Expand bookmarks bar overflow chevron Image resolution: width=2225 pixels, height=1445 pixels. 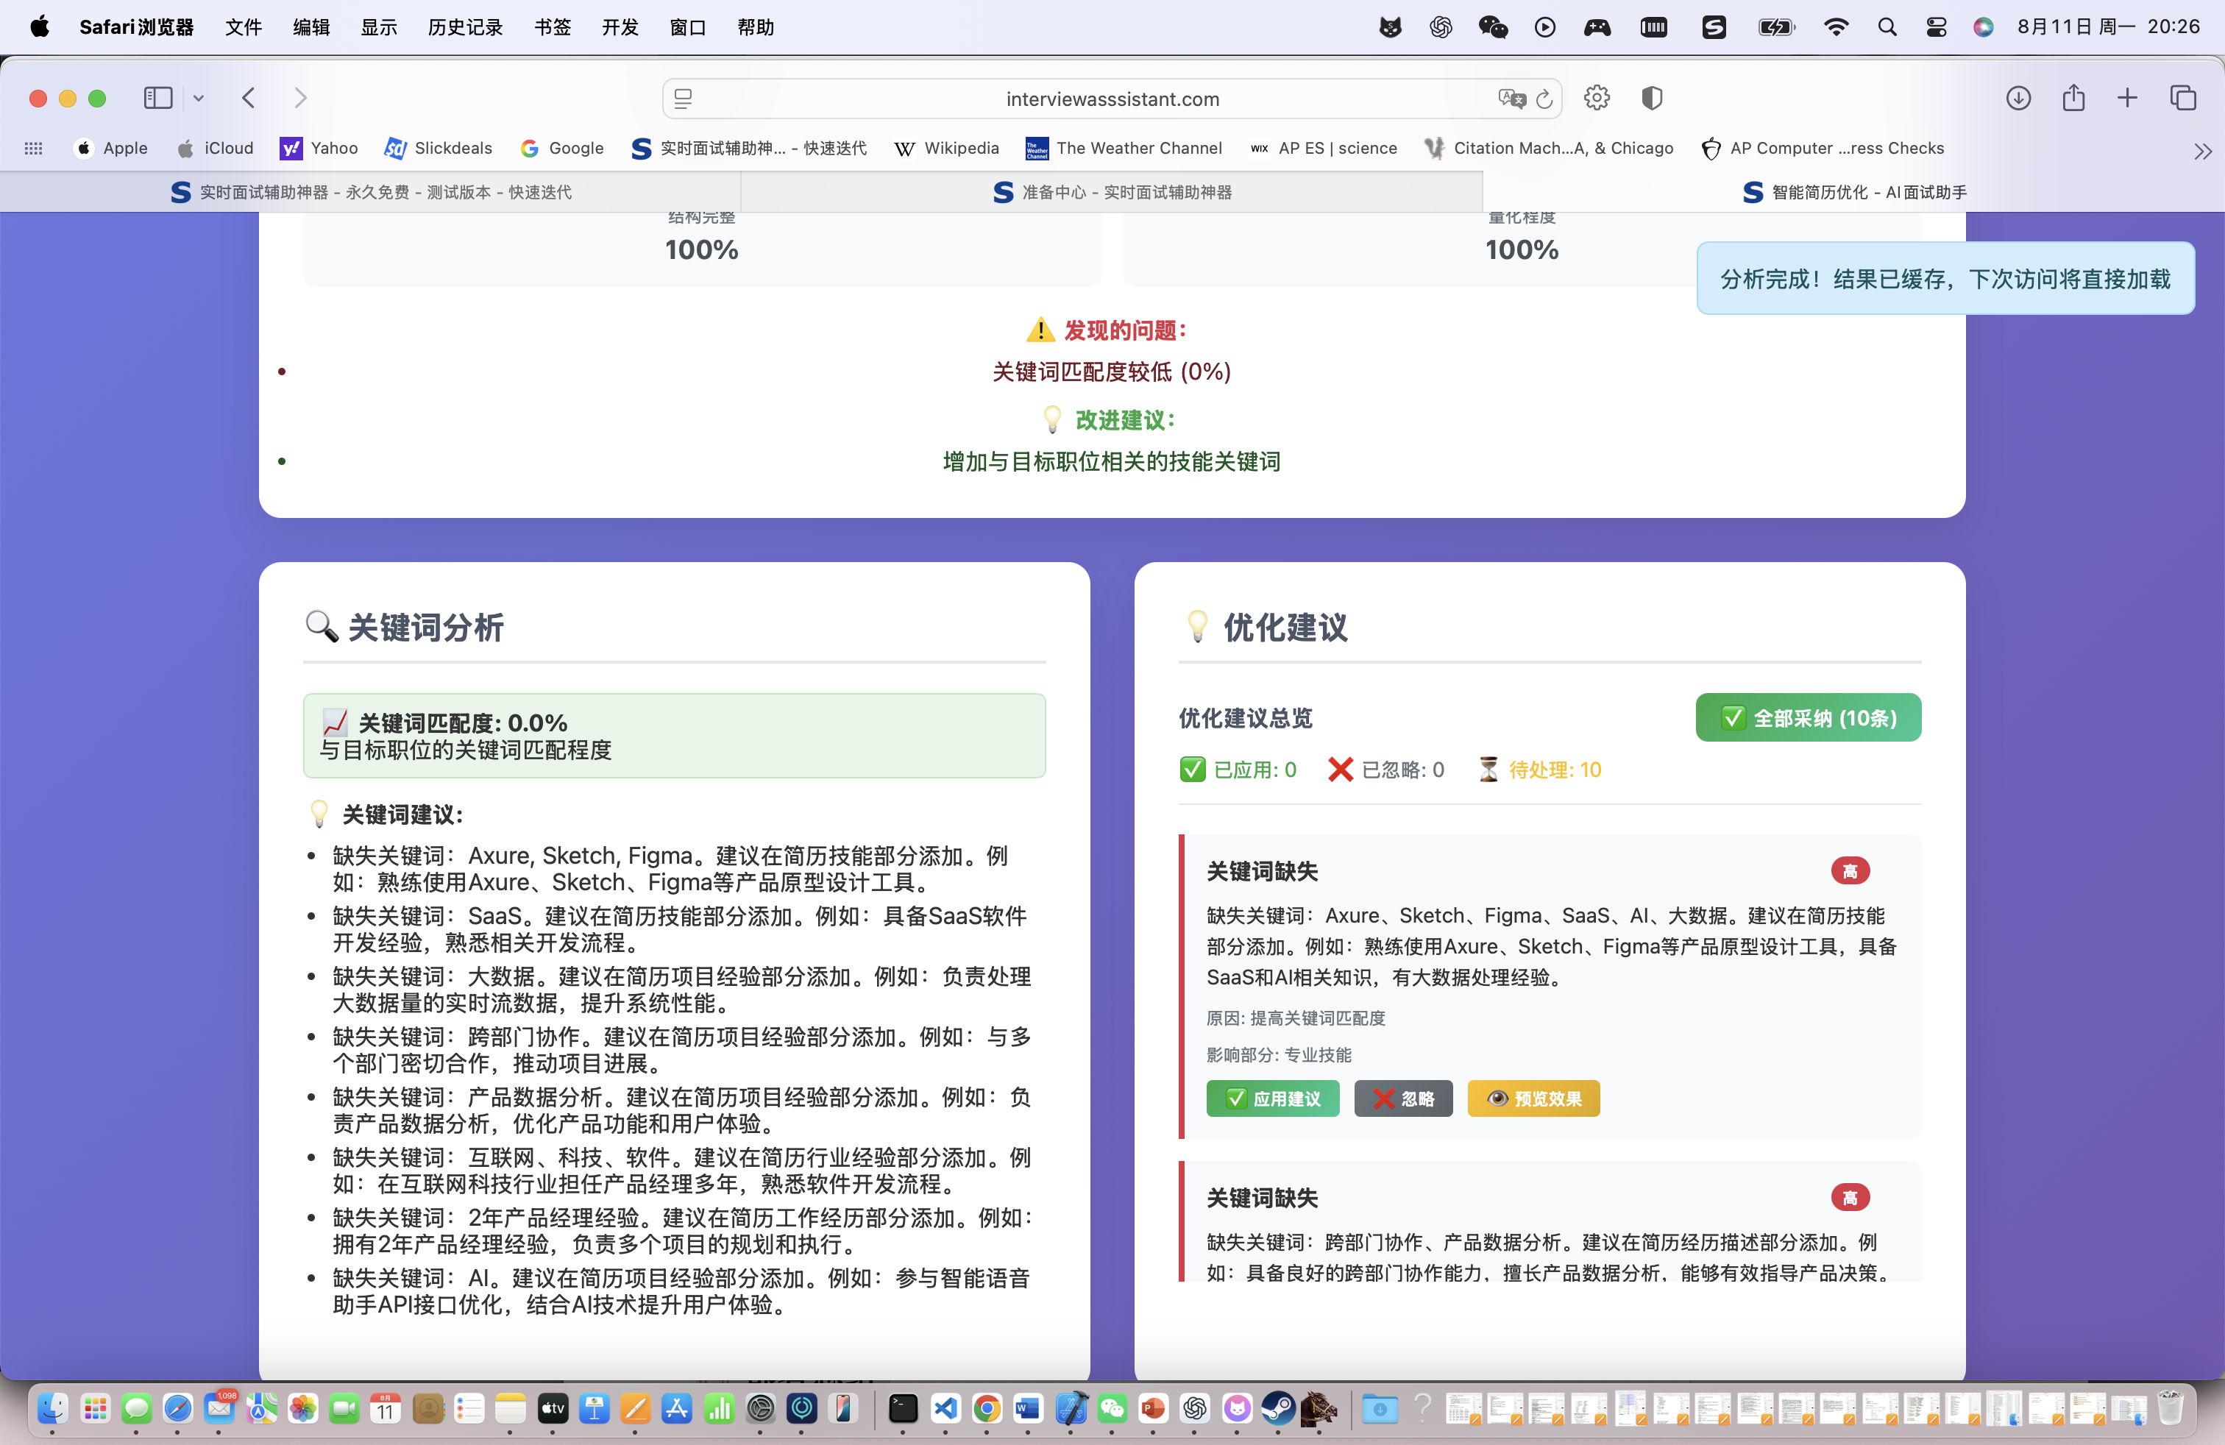2201,152
